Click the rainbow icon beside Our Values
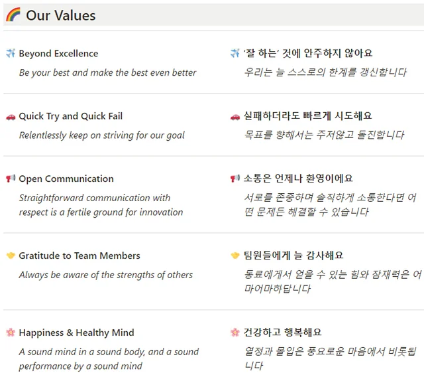424x379 pixels. click(x=13, y=15)
